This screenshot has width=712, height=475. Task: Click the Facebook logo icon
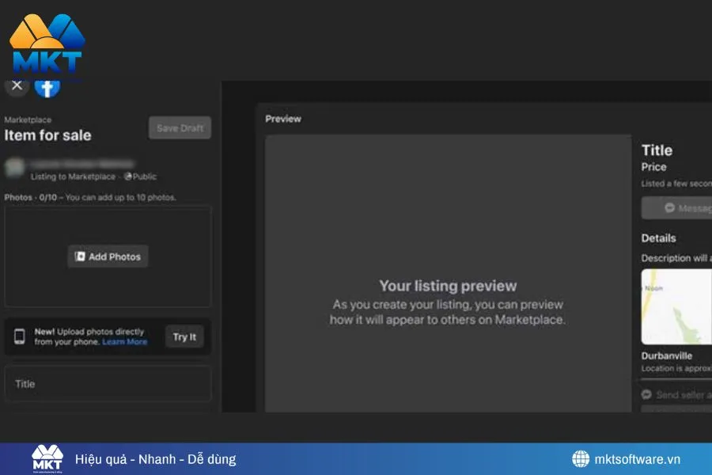[47, 86]
